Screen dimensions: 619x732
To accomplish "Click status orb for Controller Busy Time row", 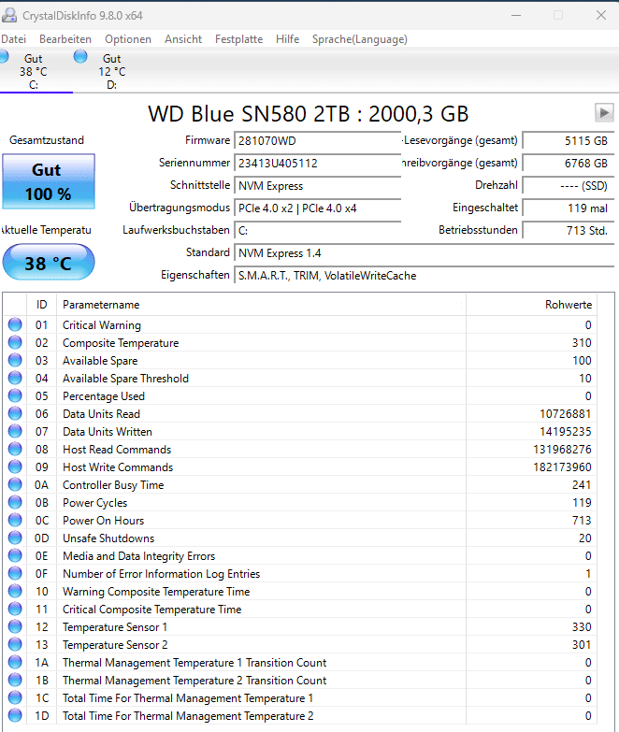I will (15, 484).
